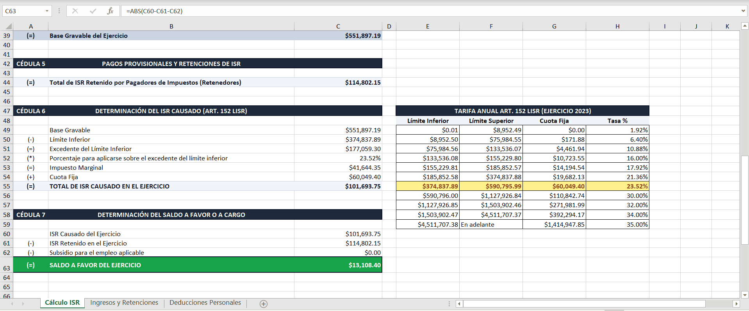Screen dimensions: 749x311
Task: Click 'Base Gravable del Ejercicio' label
Action: [89, 36]
